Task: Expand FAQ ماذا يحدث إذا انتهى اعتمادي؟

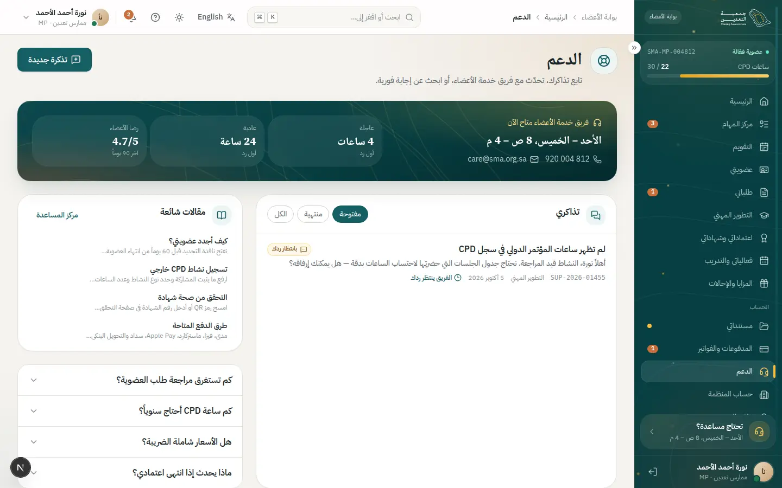Action: 130,473
